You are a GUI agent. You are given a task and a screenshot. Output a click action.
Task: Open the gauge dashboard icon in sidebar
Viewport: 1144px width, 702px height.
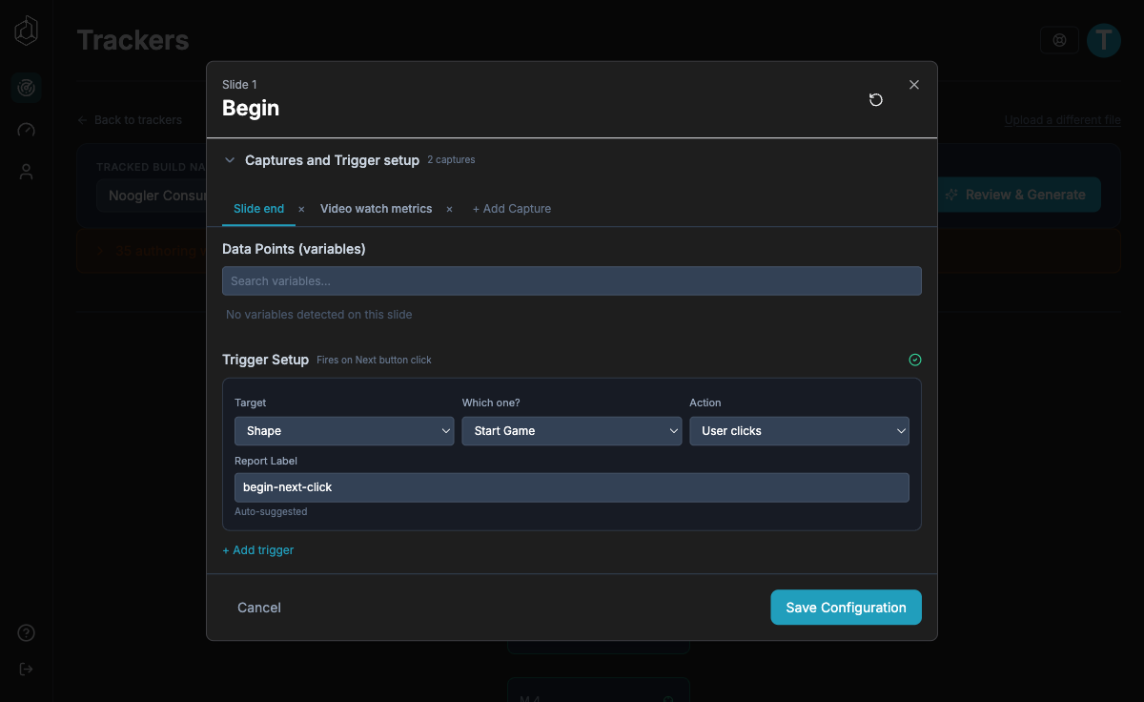click(27, 130)
